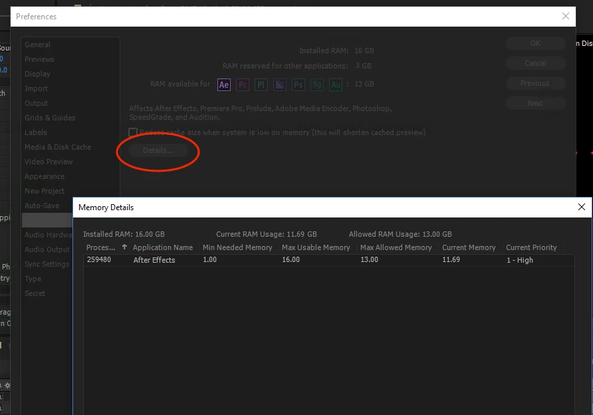This screenshot has height=415, width=593.
Task: Select Previews preferences category
Action: [39, 59]
